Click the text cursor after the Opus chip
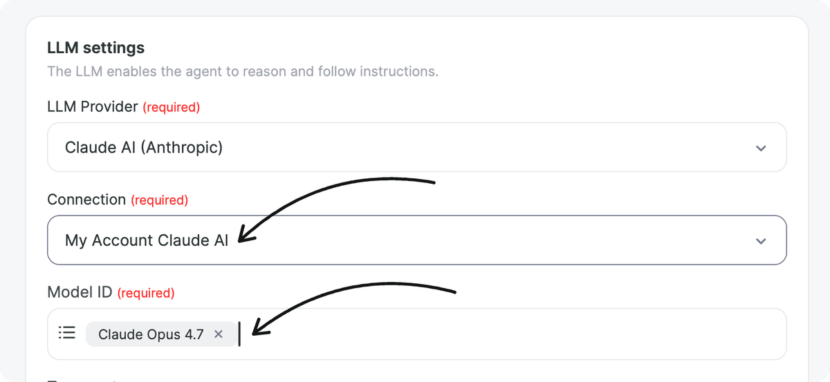 (x=239, y=334)
